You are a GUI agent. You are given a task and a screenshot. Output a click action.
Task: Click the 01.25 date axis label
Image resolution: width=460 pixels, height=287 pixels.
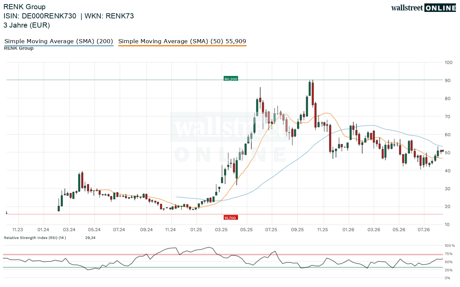196,230
